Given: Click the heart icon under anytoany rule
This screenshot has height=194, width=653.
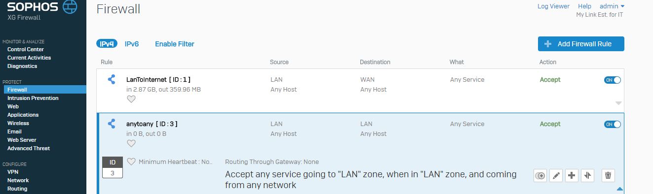Looking at the screenshot, I should [x=131, y=143].
